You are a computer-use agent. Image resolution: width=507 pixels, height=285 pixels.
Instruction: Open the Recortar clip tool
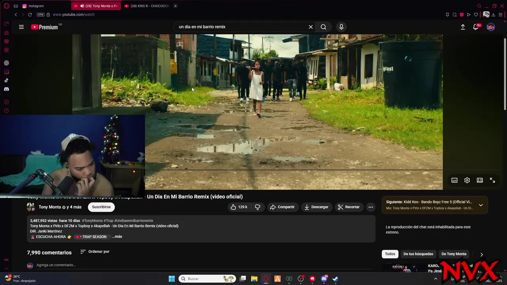pos(349,207)
